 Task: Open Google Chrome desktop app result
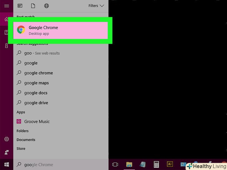click(61, 30)
